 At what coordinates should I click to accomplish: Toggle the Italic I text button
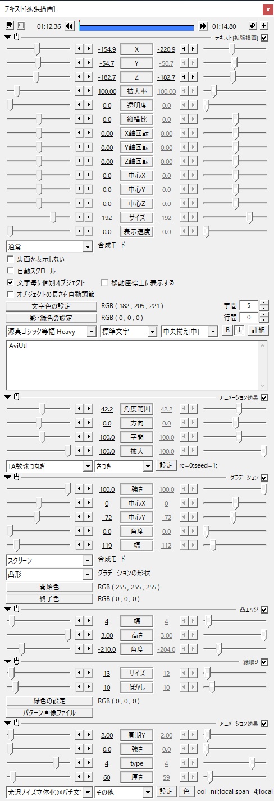click(237, 331)
